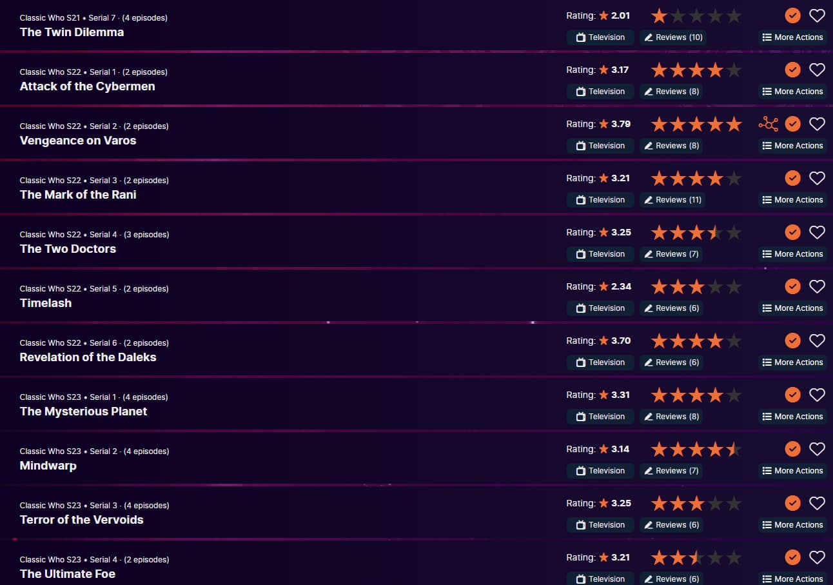Click fifth star on The Mysterious Planet row

(x=734, y=395)
